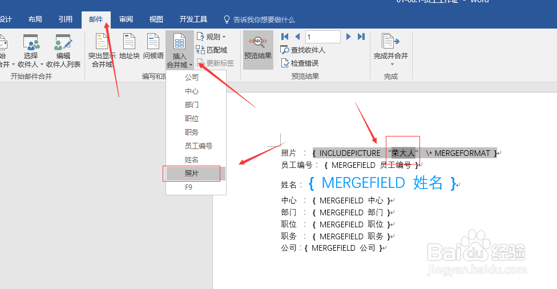Screen dimensions: 557x289
Task: Open the 视图 tab
Action: click(x=156, y=19)
